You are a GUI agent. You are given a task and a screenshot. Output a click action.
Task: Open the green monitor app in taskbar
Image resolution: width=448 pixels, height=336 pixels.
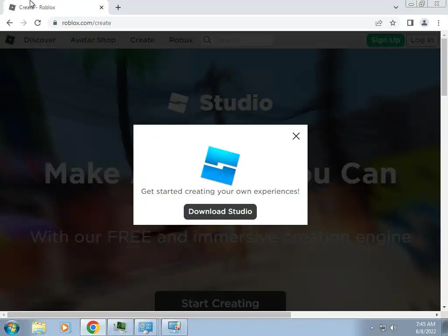click(x=120, y=327)
